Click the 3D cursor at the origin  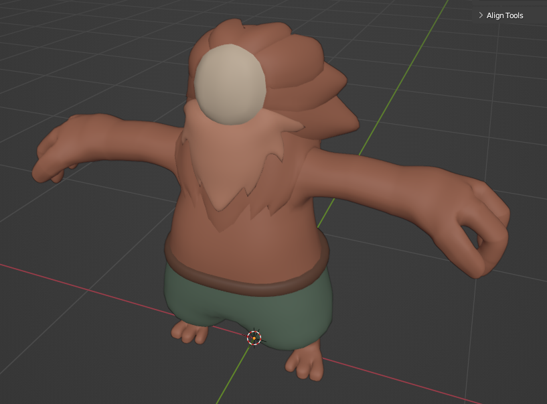click(254, 338)
